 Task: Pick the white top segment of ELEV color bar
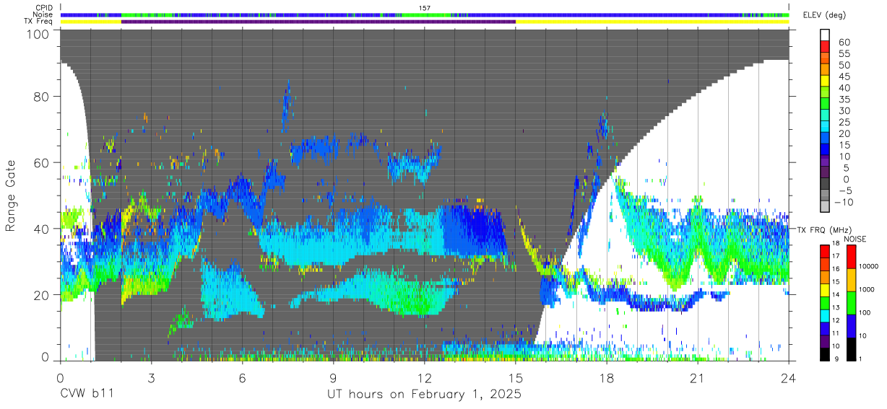(826, 35)
